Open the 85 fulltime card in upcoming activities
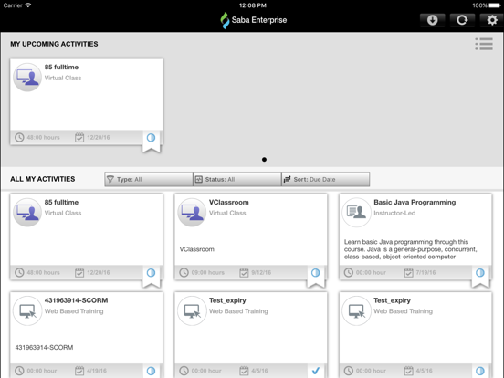 [x=86, y=102]
